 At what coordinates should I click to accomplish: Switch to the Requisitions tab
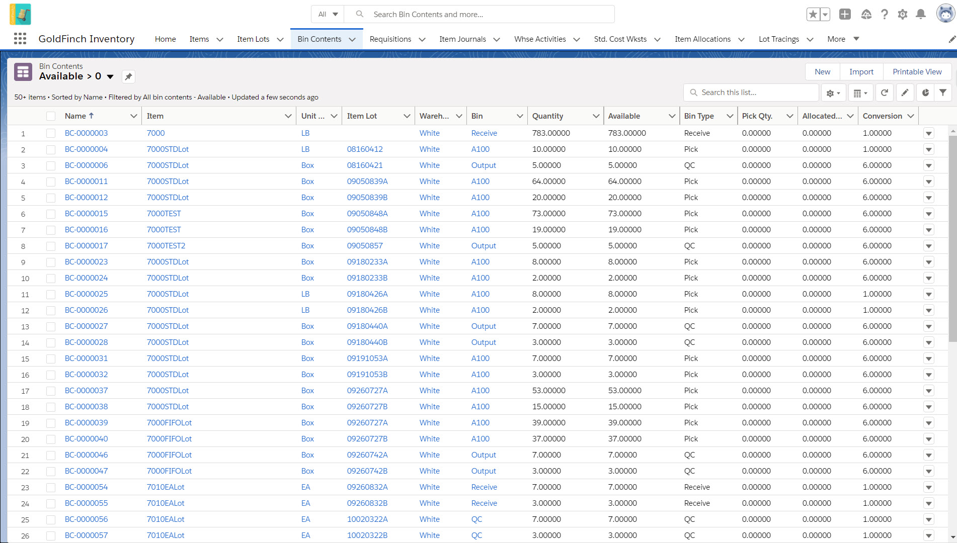click(390, 39)
